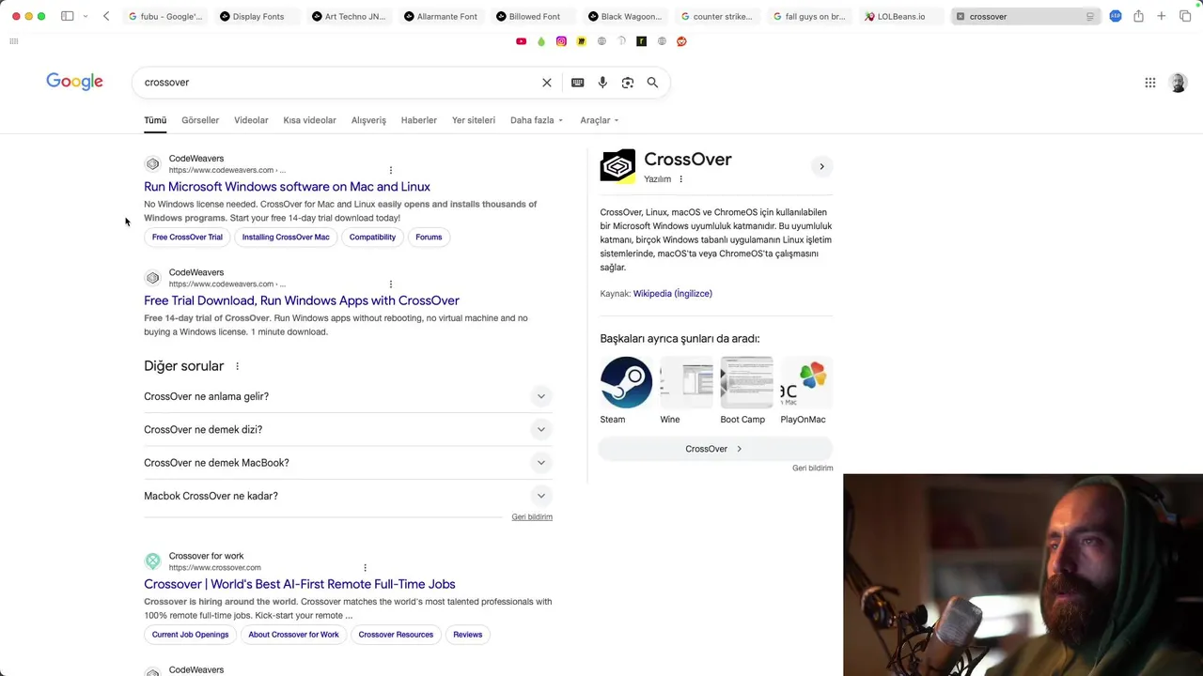Click Safari sidebar toggle icon

(x=68, y=16)
